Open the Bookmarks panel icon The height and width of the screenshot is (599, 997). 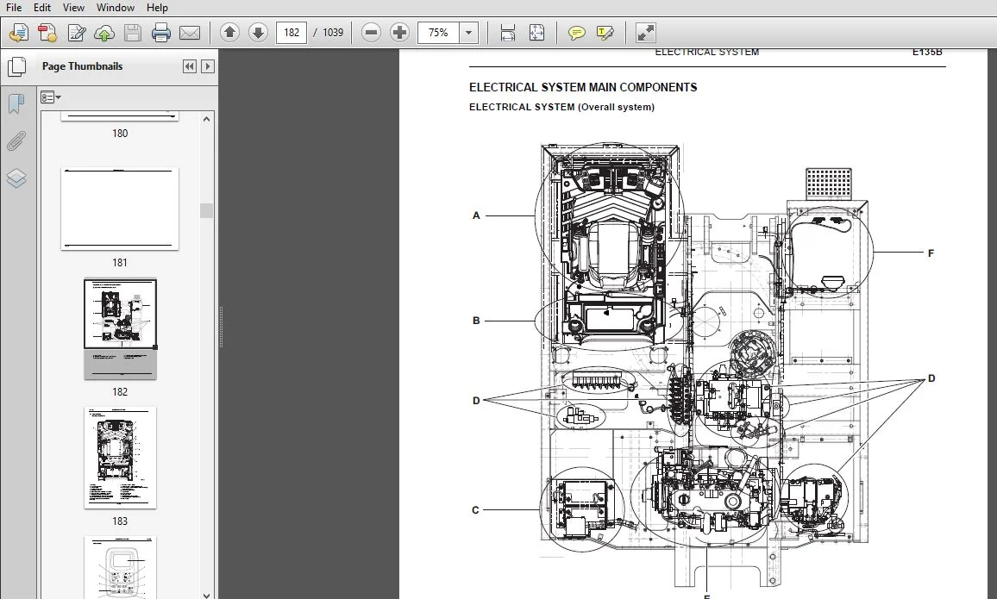(16, 103)
